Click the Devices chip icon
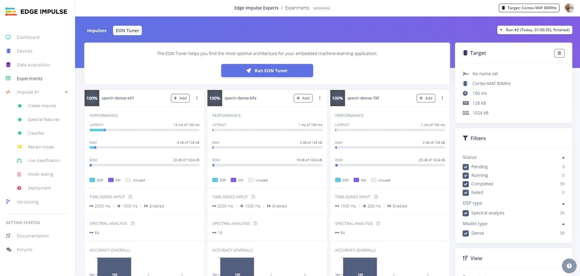 tap(8, 51)
